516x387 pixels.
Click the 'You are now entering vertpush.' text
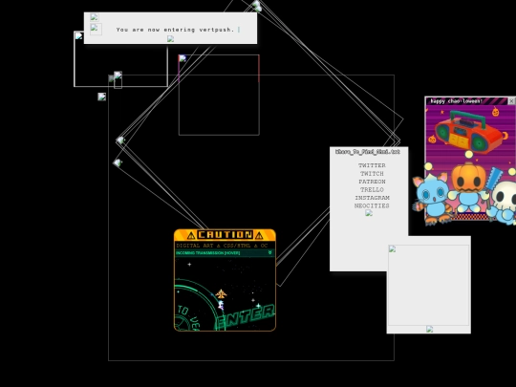click(175, 30)
